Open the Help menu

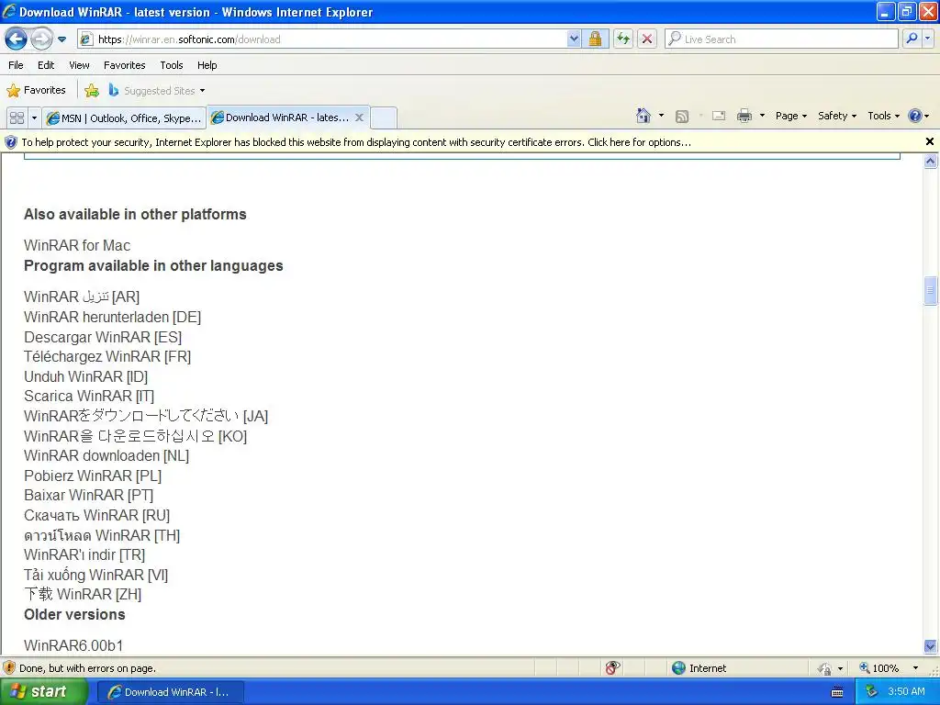[207, 65]
